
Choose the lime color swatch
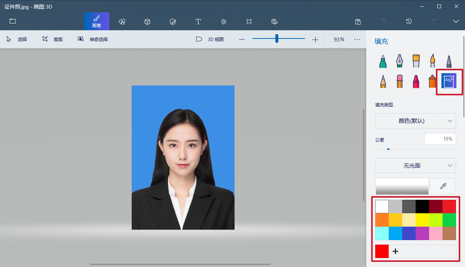436,220
